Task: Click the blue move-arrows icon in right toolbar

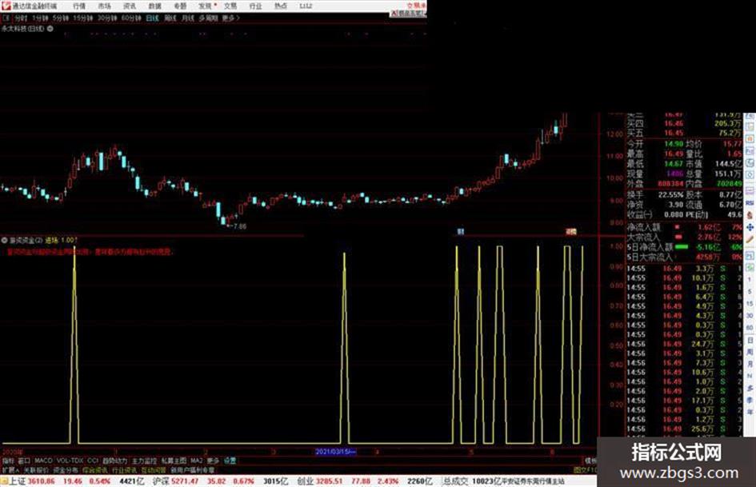Action: pyautogui.click(x=750, y=226)
